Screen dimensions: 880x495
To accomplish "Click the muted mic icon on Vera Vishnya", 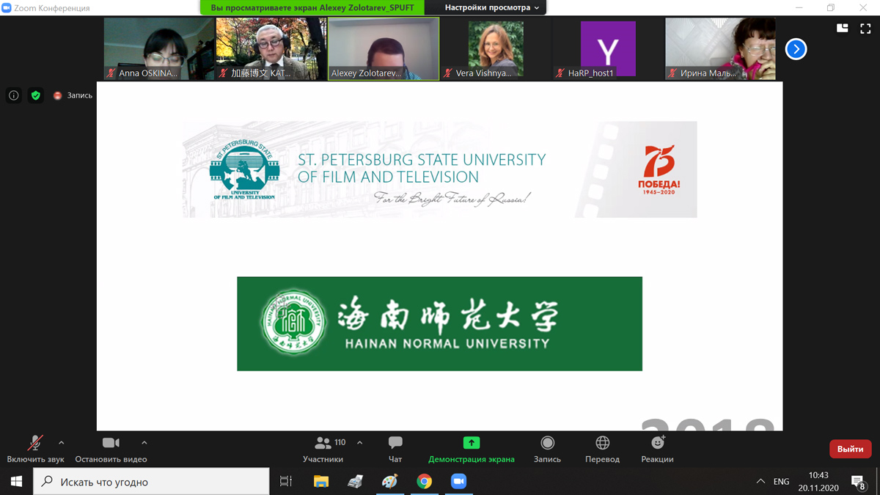I will (448, 73).
